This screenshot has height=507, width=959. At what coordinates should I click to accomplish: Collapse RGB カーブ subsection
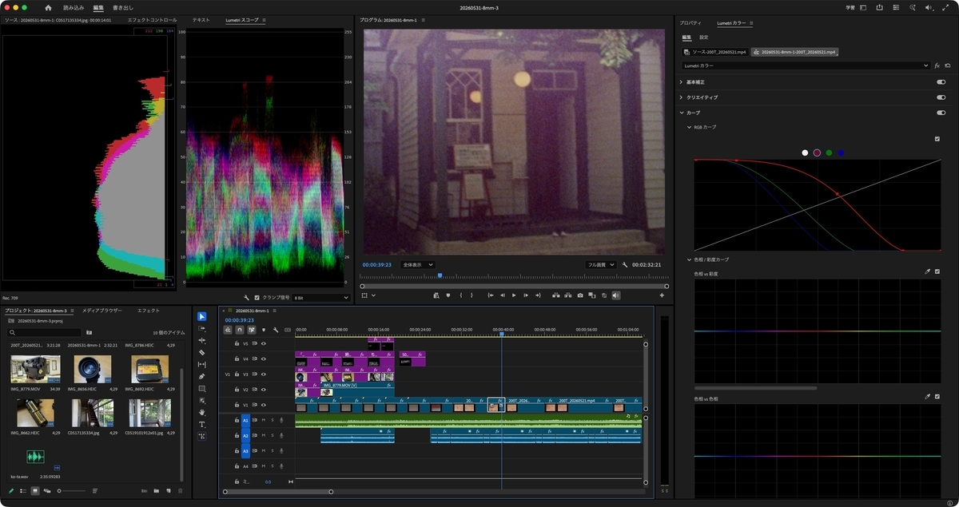coord(690,126)
